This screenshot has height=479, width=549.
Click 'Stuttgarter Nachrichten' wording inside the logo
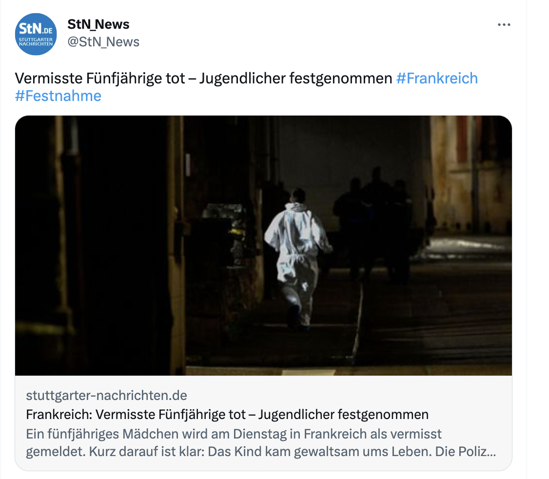(x=36, y=41)
